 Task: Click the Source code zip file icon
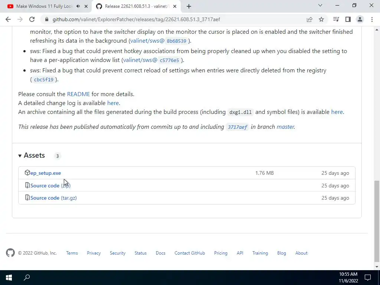click(x=27, y=185)
